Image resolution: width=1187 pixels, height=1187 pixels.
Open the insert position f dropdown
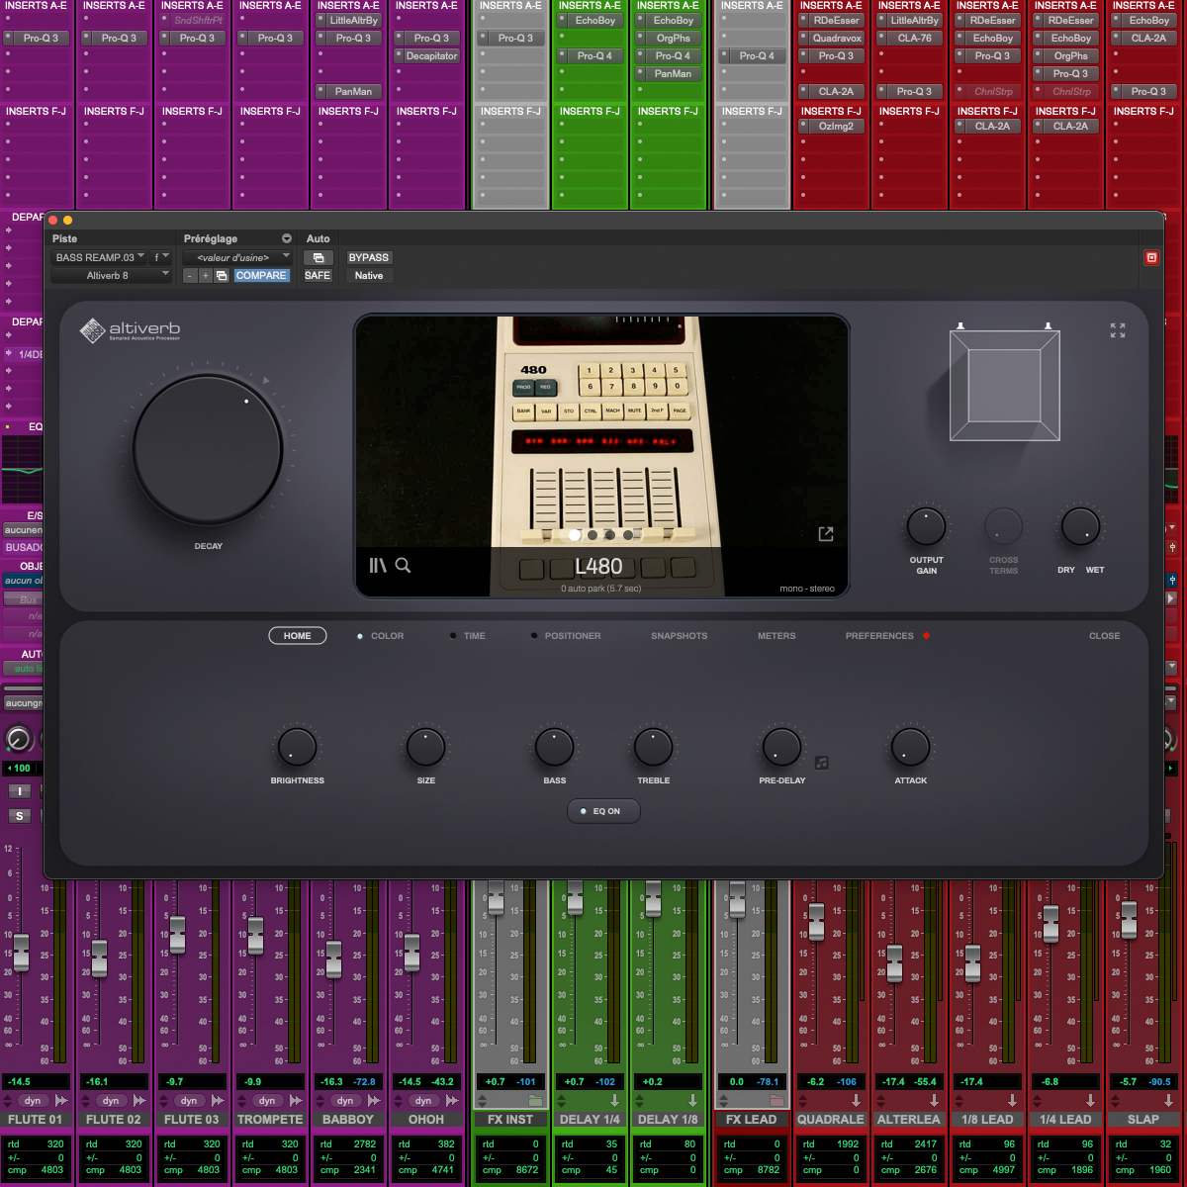(x=161, y=257)
